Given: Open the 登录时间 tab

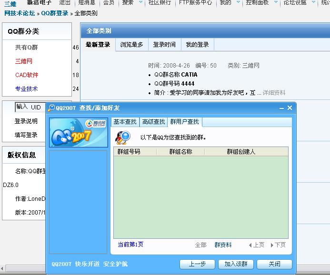Looking at the screenshot, I should [x=165, y=45].
